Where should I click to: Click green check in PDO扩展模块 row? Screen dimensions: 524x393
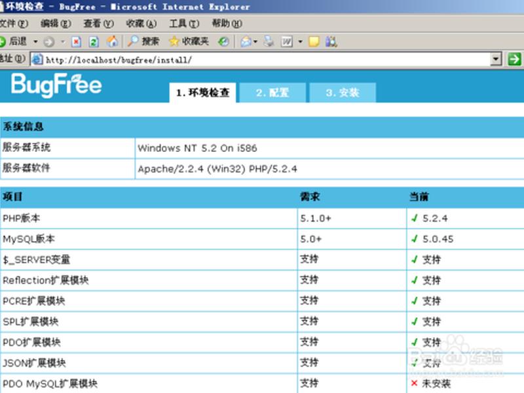(415, 343)
